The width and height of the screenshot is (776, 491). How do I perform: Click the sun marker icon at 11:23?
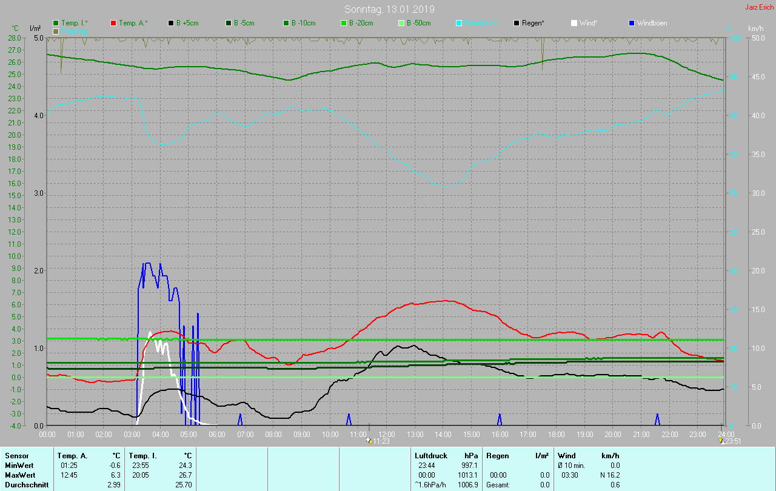coord(369,441)
